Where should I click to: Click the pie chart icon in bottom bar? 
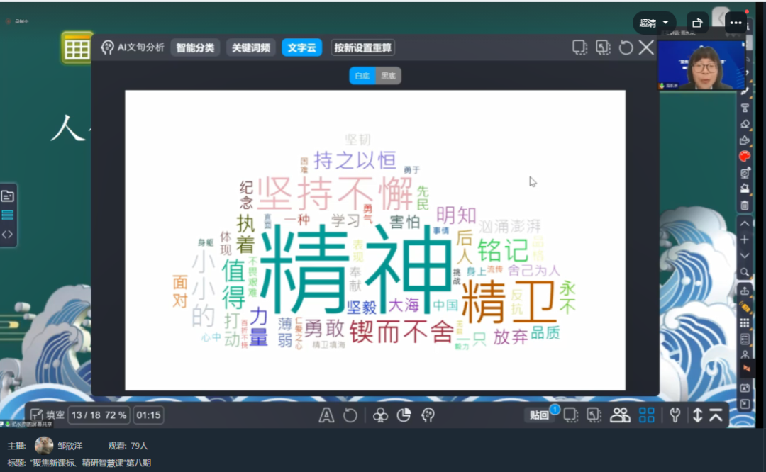click(404, 415)
